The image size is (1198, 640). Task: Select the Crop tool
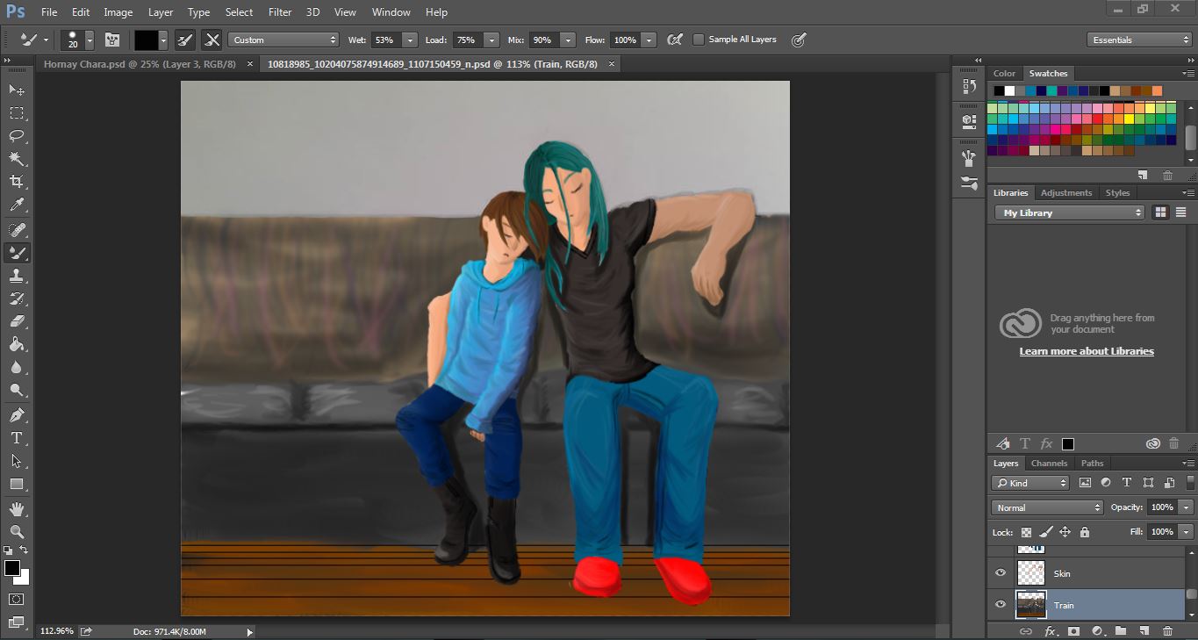point(17,182)
